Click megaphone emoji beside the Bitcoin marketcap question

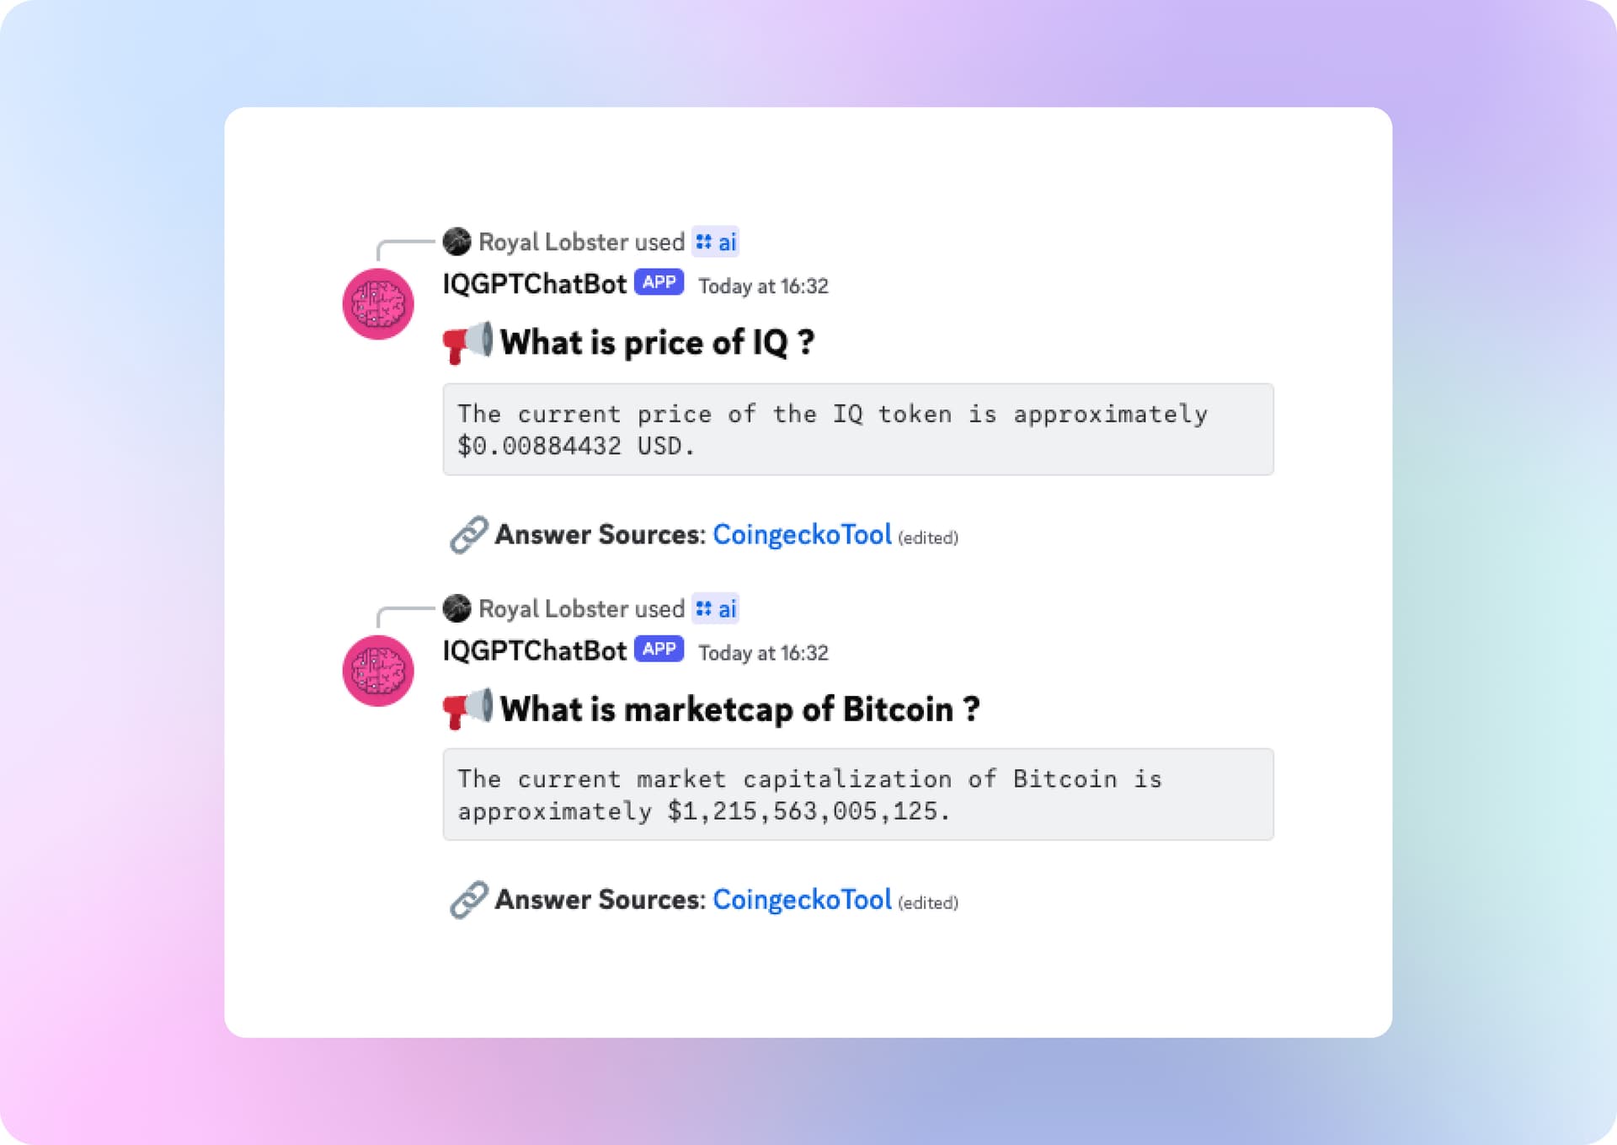467,709
